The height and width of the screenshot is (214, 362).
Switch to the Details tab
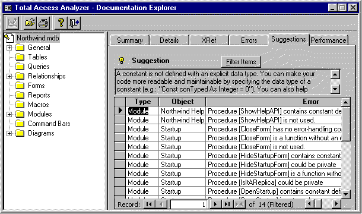coord(170,40)
